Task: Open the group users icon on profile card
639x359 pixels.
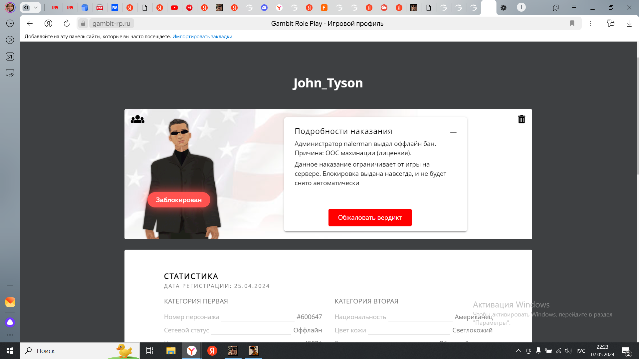Action: coord(137,119)
